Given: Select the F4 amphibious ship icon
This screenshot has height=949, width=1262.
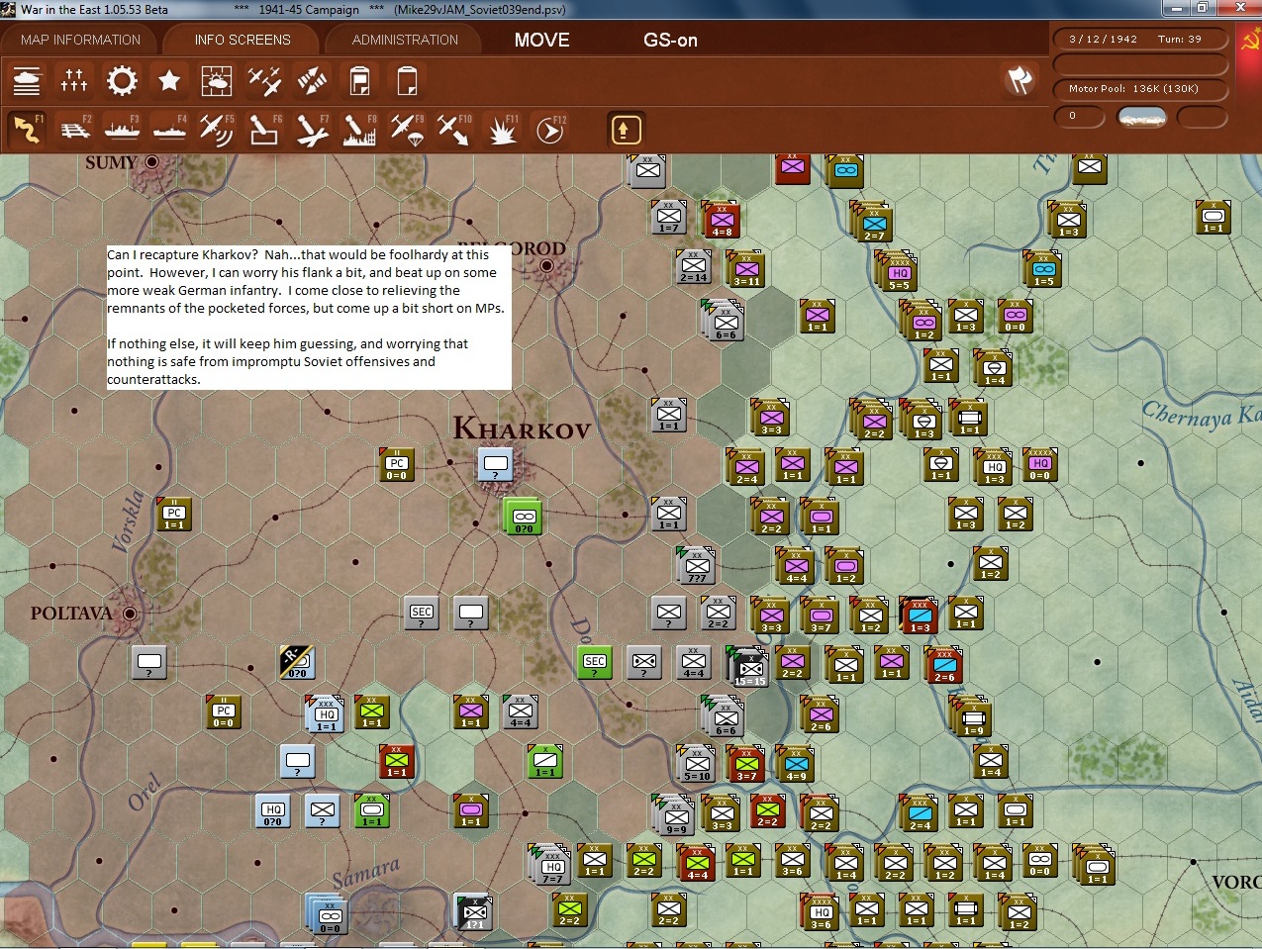Looking at the screenshot, I should 169,130.
